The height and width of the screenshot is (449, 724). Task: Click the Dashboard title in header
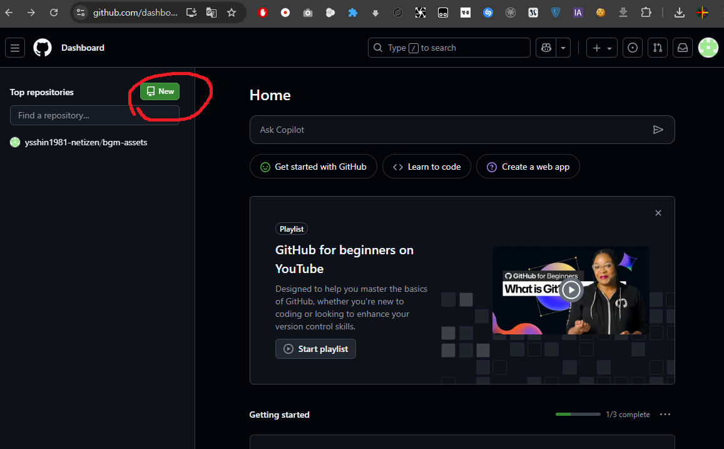83,48
